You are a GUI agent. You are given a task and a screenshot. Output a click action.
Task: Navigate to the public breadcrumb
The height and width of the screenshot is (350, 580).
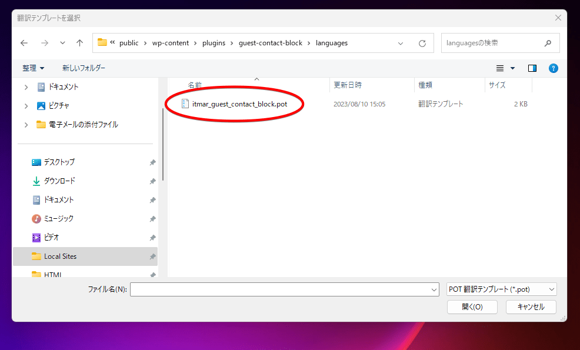tap(129, 43)
